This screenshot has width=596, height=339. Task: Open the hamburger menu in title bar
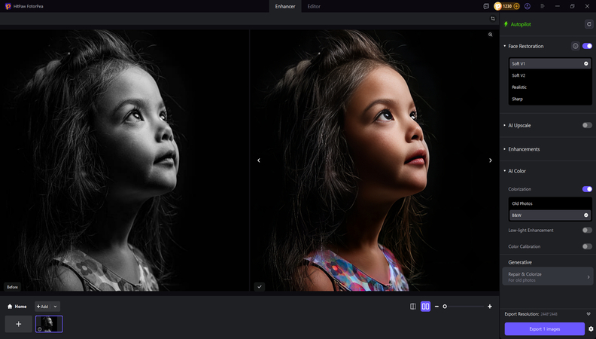pyautogui.click(x=543, y=6)
